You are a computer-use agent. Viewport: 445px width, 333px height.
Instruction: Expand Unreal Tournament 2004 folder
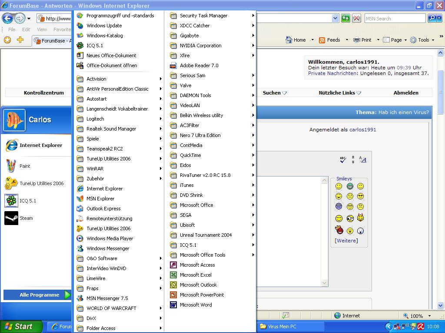(210, 235)
